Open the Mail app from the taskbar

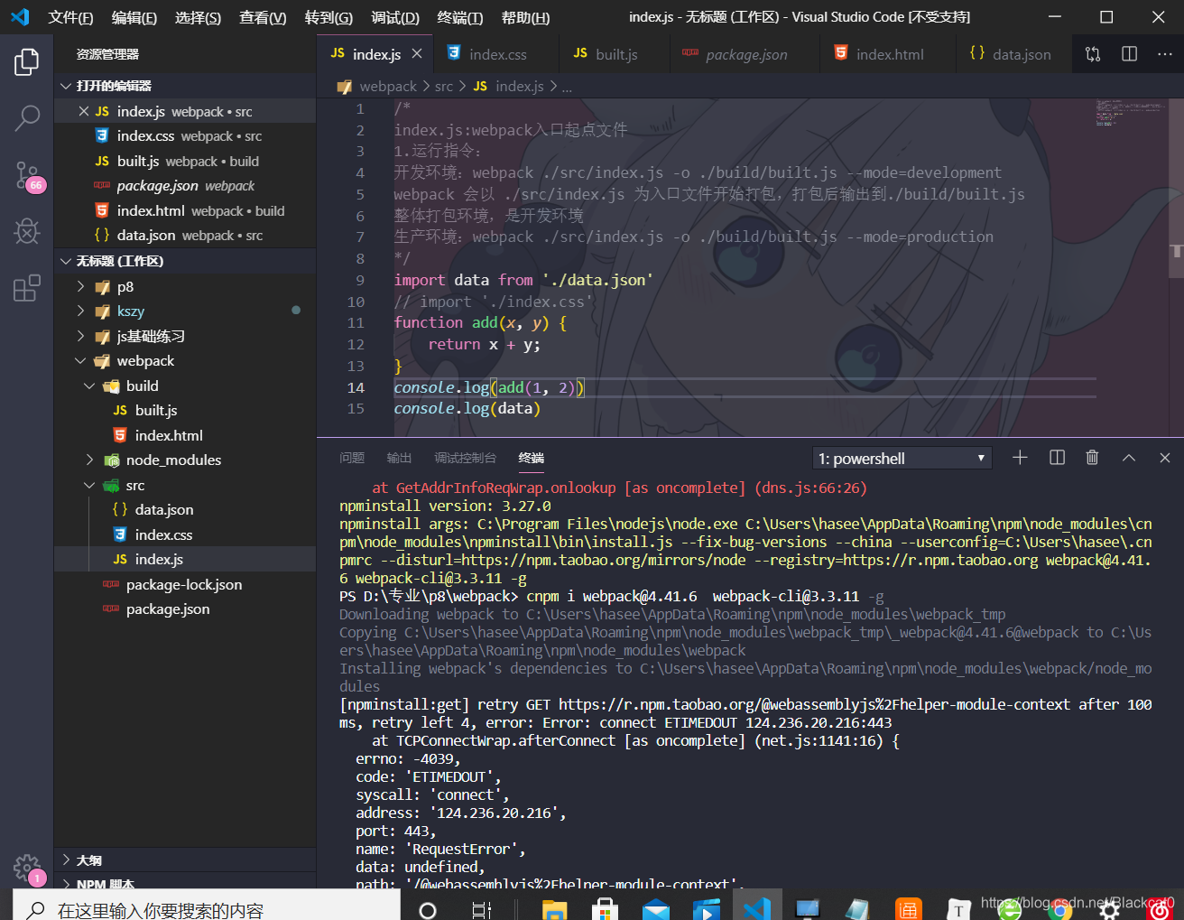656,909
